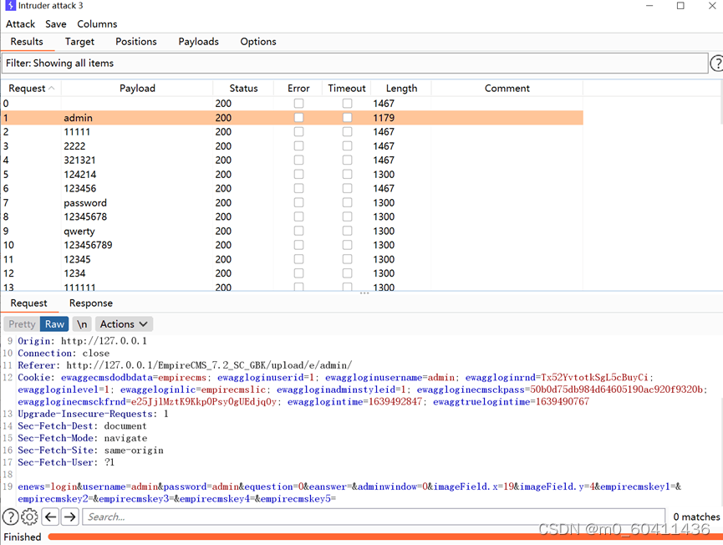Switch to the Results tab
This screenshot has height=545, width=723.
tap(27, 42)
